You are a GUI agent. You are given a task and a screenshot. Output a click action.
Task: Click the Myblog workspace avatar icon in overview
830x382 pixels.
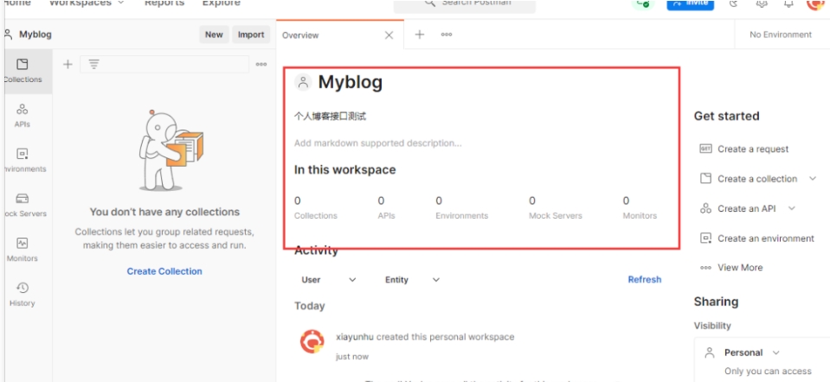coord(303,82)
